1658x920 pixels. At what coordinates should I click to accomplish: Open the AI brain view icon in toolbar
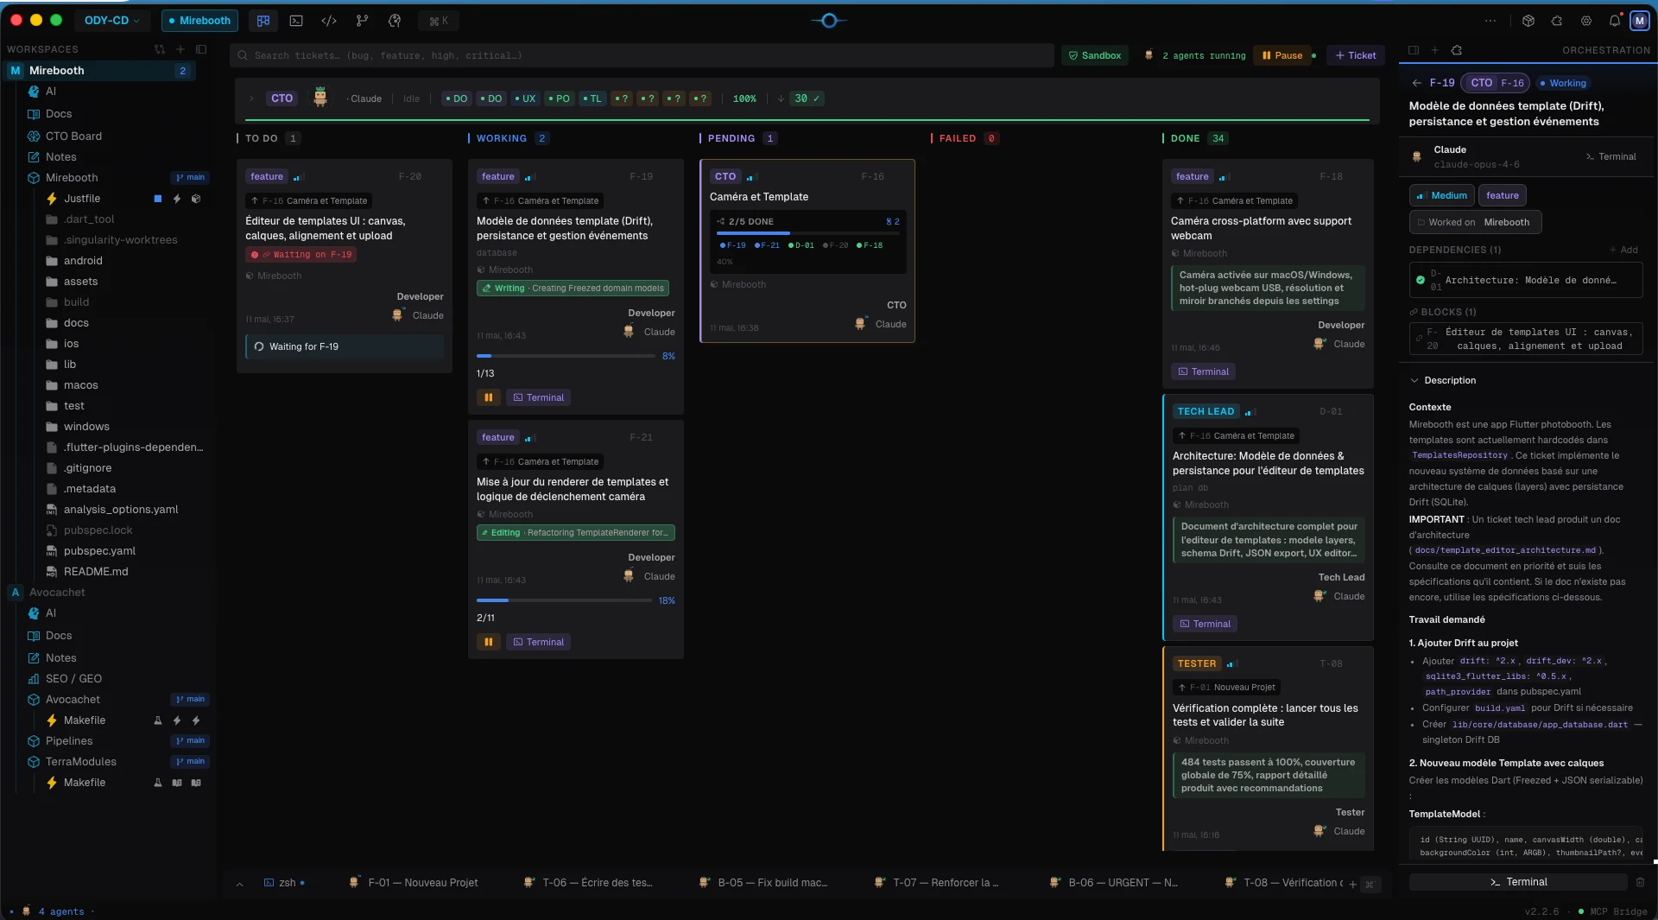(395, 21)
